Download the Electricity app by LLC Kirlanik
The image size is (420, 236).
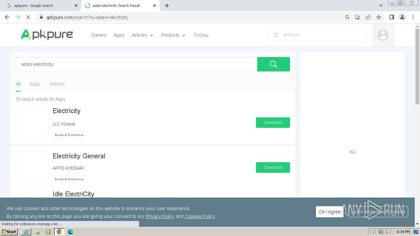point(273,123)
